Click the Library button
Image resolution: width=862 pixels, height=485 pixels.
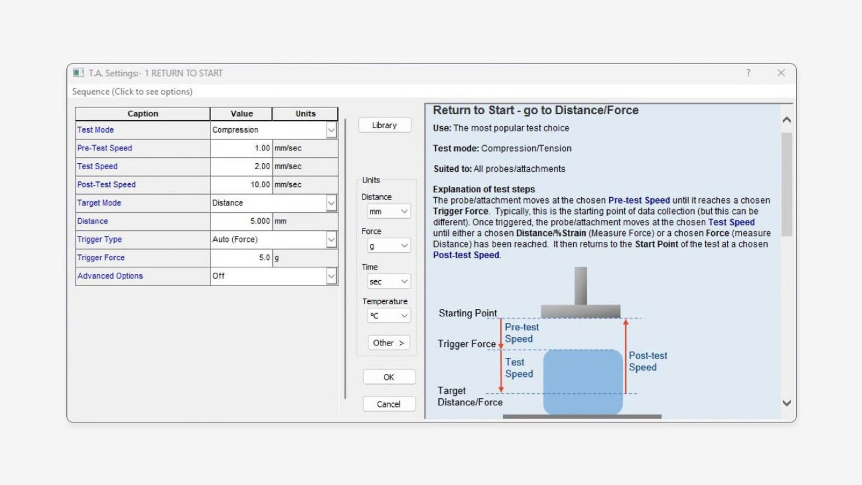[x=385, y=125]
